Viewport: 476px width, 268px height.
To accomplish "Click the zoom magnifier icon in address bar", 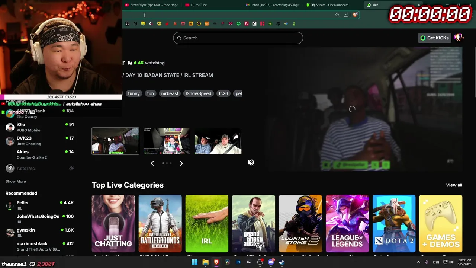I will coord(337,15).
